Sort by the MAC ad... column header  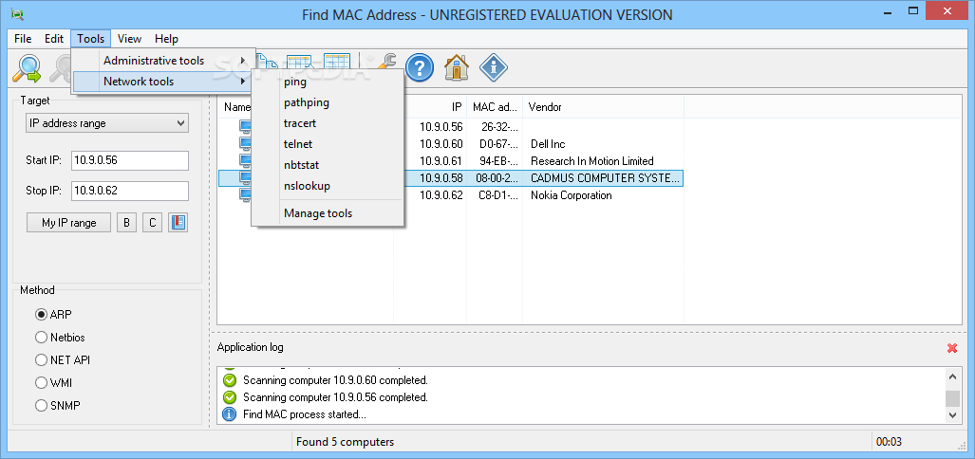point(495,107)
